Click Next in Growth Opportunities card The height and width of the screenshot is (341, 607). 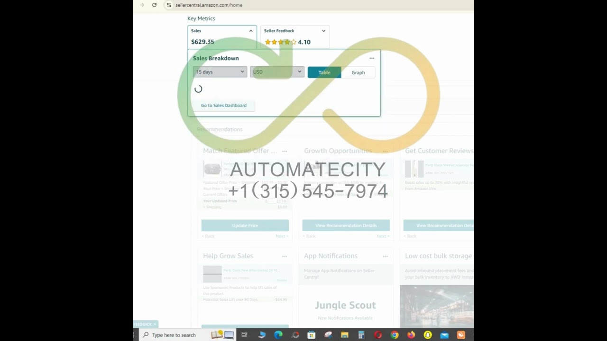pos(383,236)
